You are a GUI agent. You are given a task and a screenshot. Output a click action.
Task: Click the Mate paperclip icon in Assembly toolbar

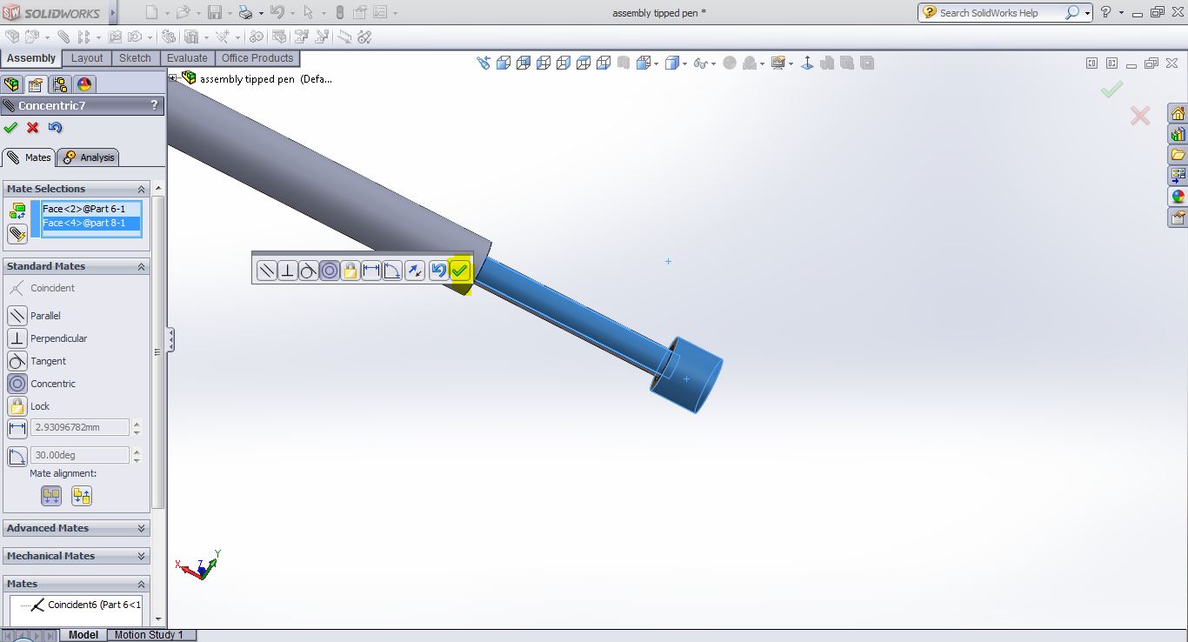63,37
